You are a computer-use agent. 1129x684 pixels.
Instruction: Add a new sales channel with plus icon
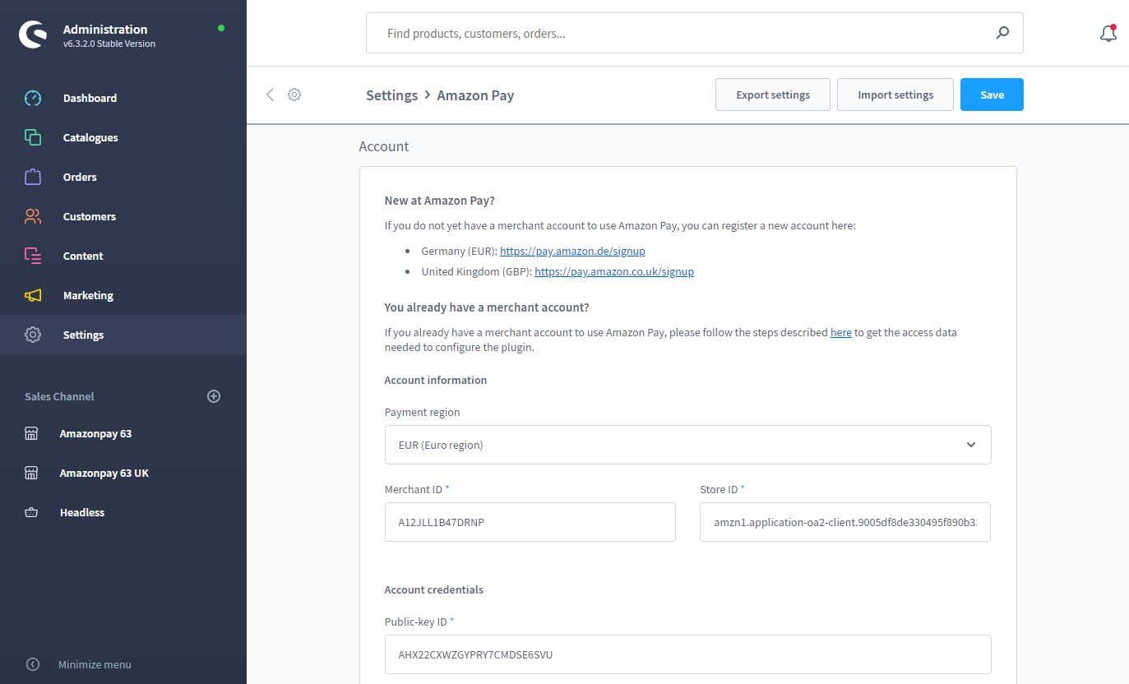(214, 396)
